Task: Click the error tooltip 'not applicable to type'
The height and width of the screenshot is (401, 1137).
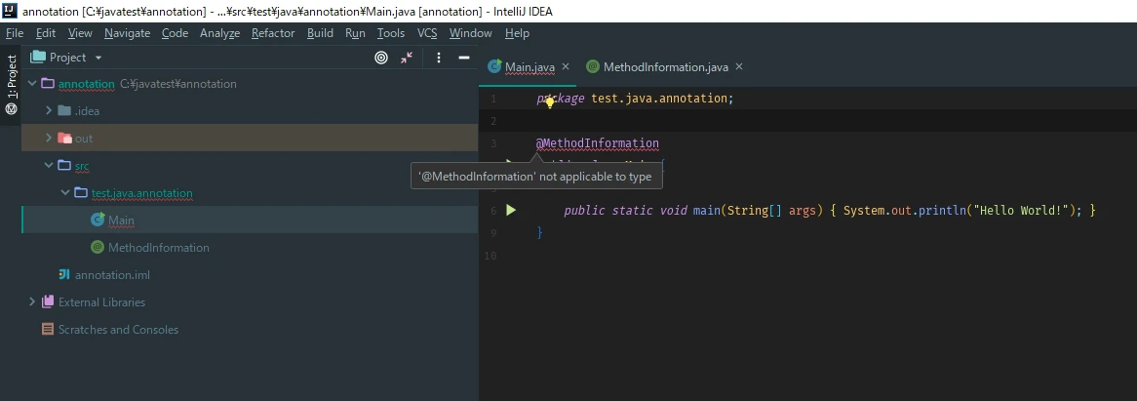Action: coord(536,177)
